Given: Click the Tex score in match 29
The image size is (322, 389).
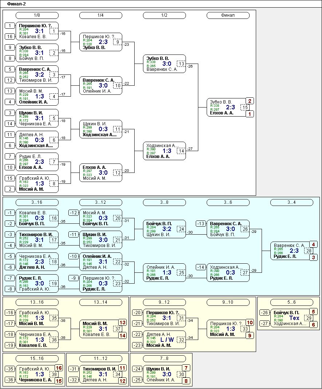Looking at the screenshot, I should click(294, 318).
